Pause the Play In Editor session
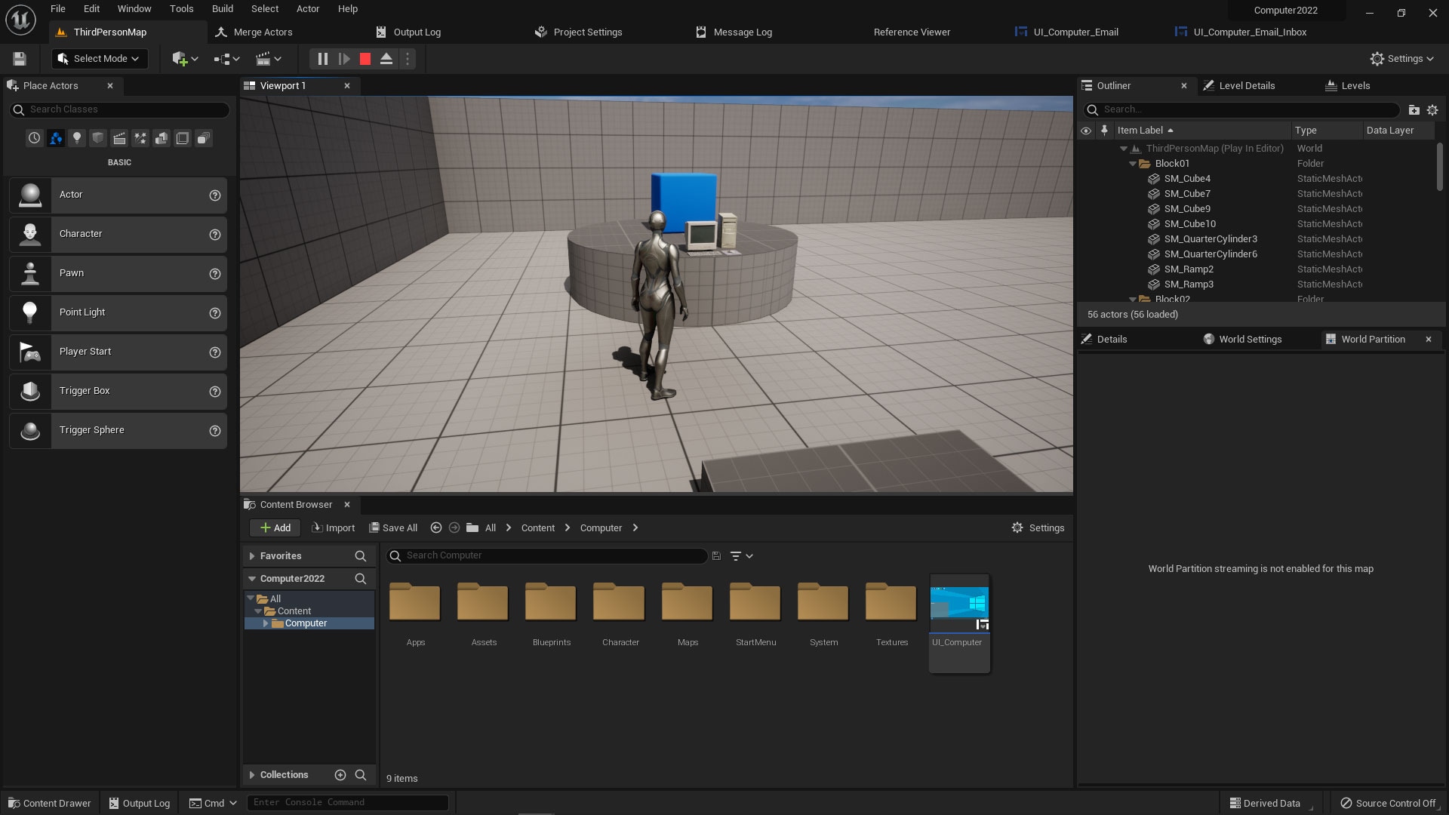This screenshot has height=815, width=1449. coord(323,58)
